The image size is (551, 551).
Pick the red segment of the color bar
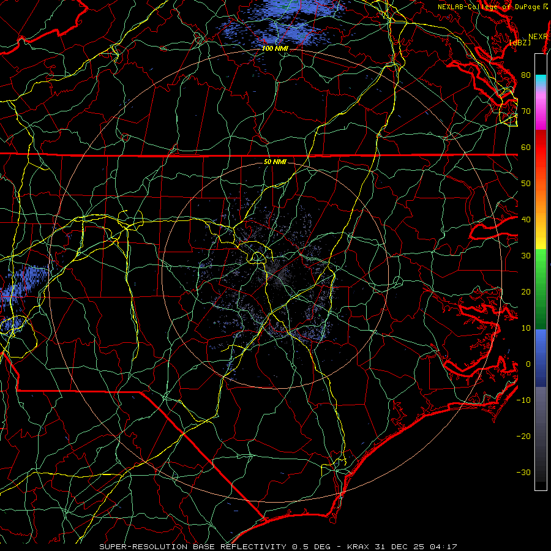[541, 148]
